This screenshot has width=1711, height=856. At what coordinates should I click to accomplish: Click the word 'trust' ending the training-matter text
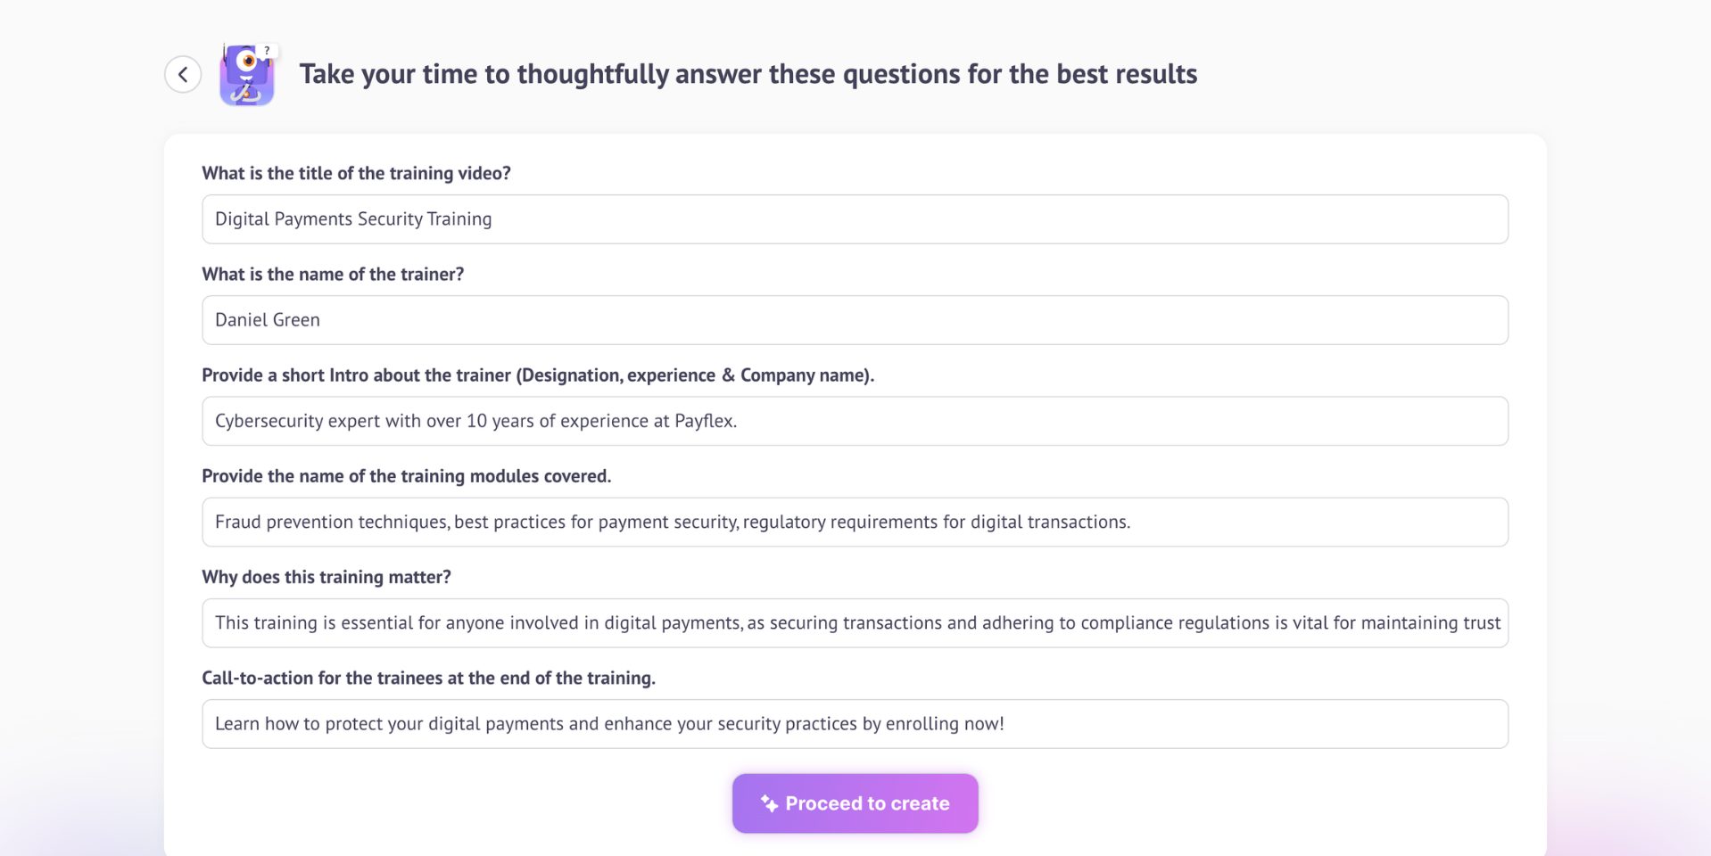[x=1482, y=622]
